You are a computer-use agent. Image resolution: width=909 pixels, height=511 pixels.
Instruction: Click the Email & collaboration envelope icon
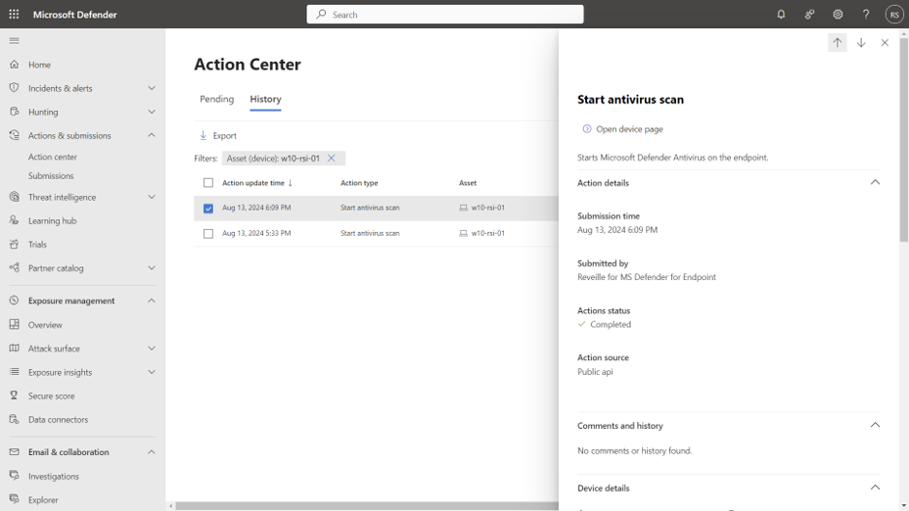tap(14, 452)
